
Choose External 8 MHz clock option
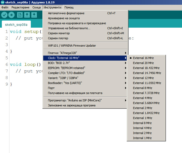(x=142, y=88)
